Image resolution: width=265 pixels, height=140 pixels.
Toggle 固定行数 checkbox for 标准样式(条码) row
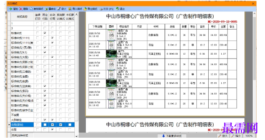point(45,91)
